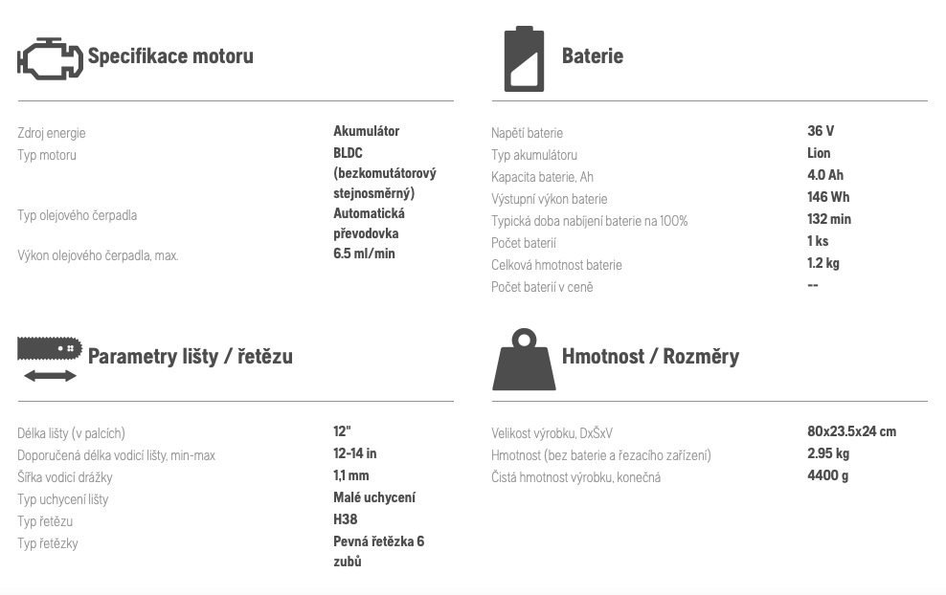Screen dimensions: 946x595
Task: Click the Hmotnost / Rozměry heading
Action: [x=650, y=356]
